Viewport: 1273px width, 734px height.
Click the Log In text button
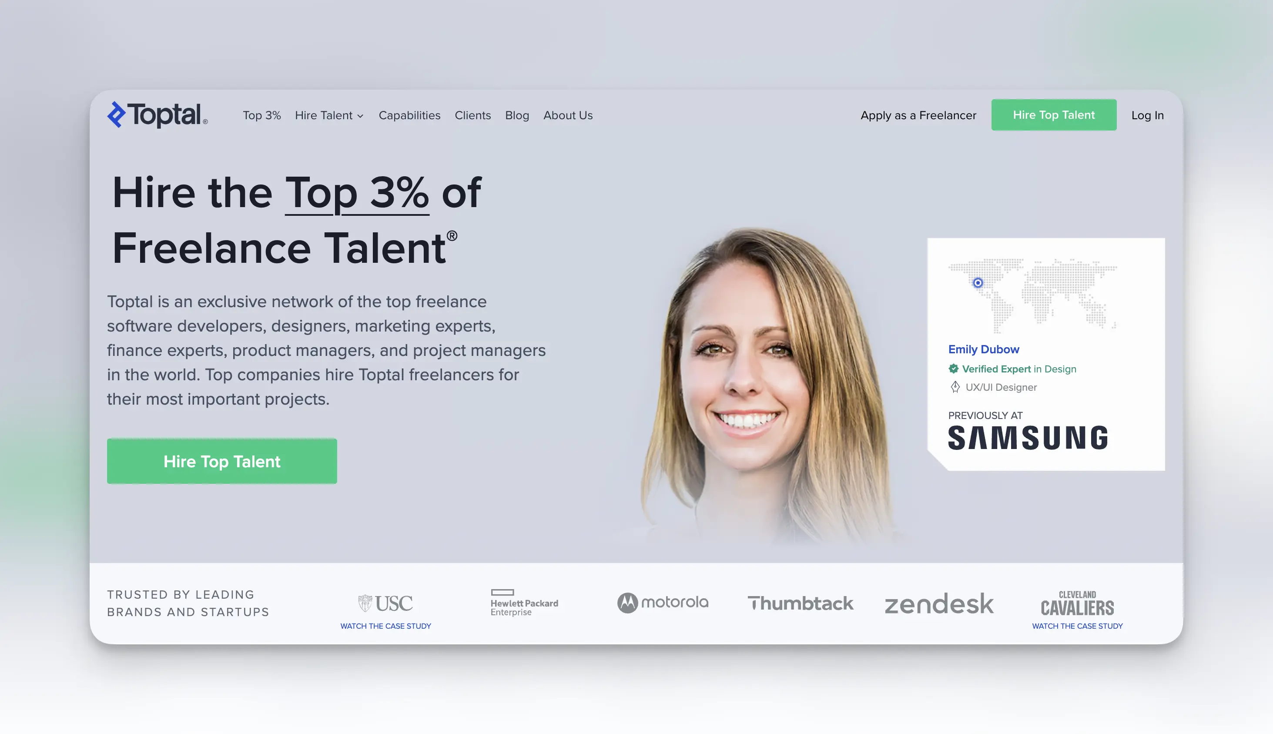(1147, 114)
